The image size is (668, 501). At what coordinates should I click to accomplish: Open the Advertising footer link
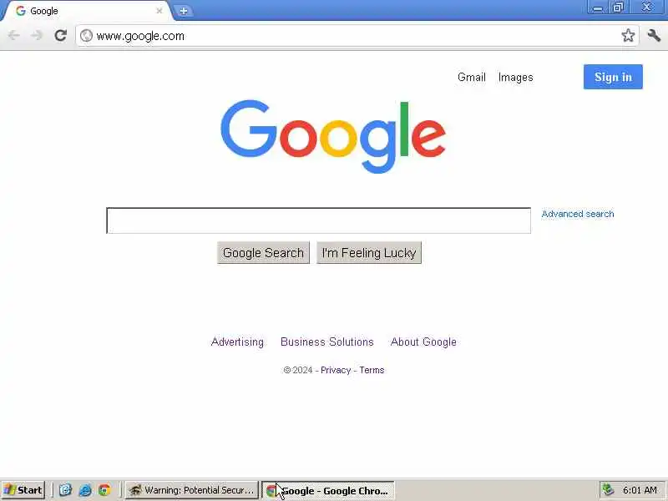pyautogui.click(x=237, y=342)
